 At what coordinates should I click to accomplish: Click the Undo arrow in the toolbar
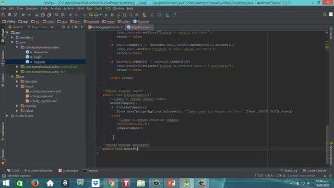(x=23, y=15)
